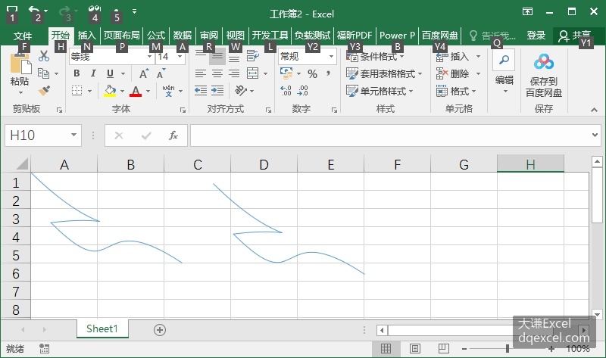Increase font size with larger A
Screen dimensions: 606x358
point(144,73)
